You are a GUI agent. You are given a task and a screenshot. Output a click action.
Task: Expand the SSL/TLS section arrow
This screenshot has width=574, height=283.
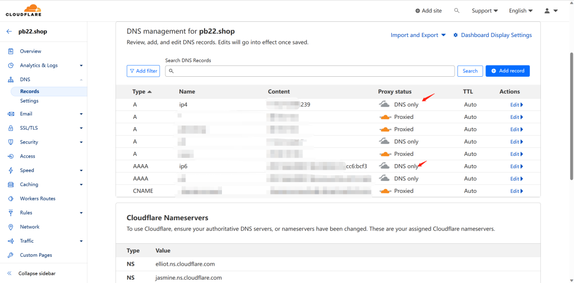click(x=81, y=128)
